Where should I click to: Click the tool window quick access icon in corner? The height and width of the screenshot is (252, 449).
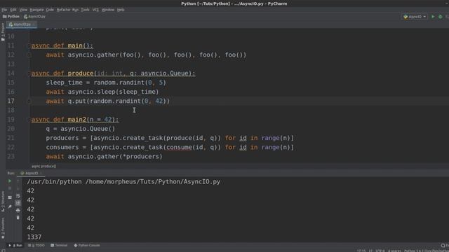[x=3, y=251]
